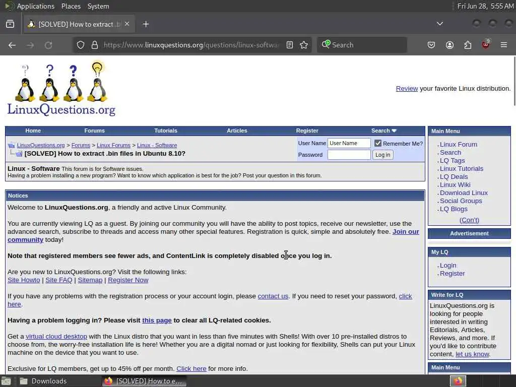Open the Pocket save icon
The height and width of the screenshot is (387, 516).
431,45
